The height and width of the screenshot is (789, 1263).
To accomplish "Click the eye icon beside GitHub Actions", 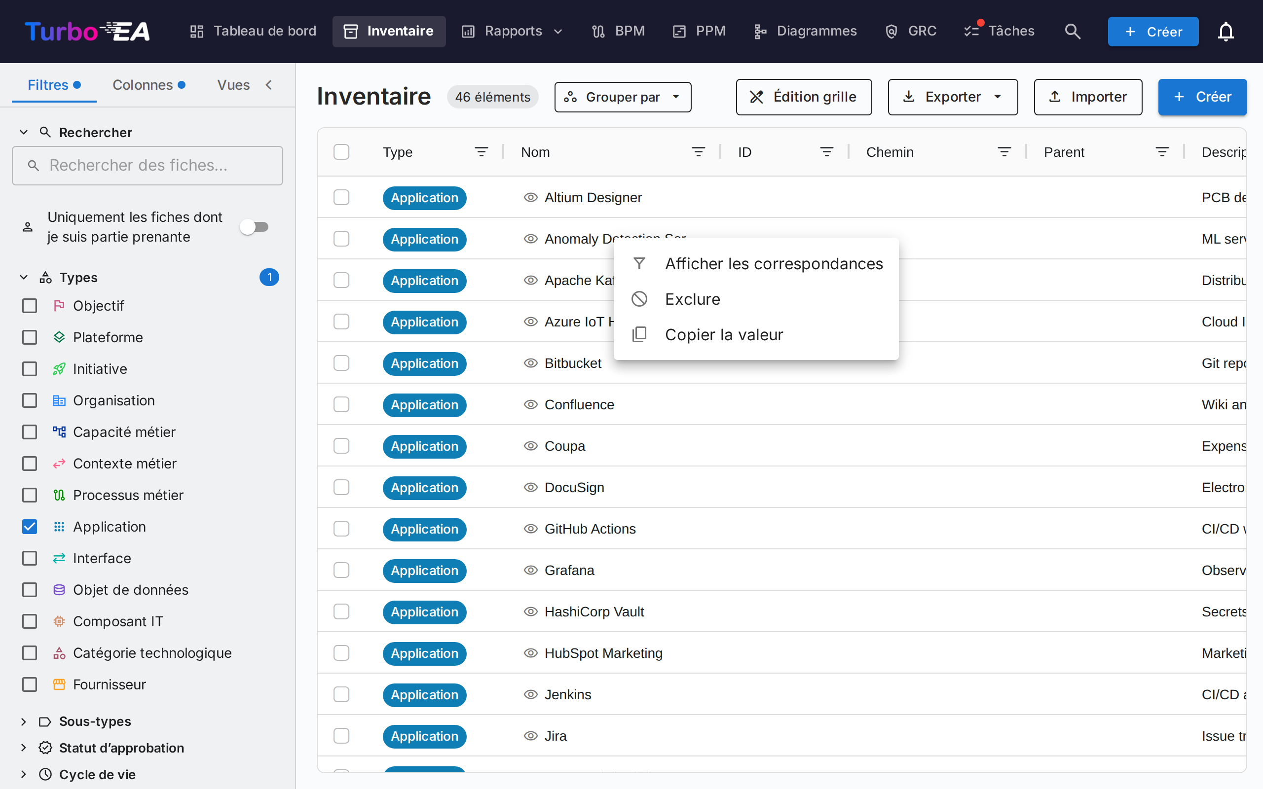I will click(531, 529).
